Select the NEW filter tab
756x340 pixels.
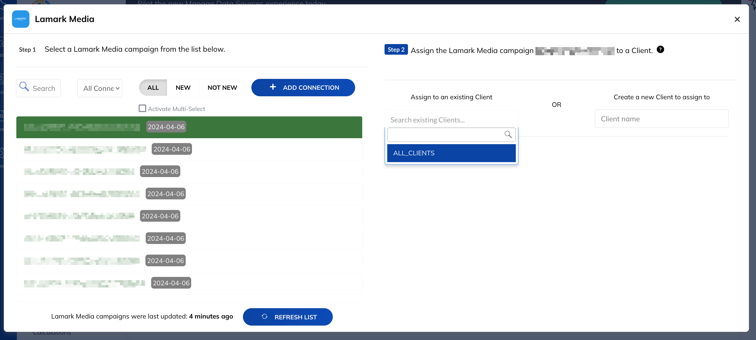tap(183, 88)
